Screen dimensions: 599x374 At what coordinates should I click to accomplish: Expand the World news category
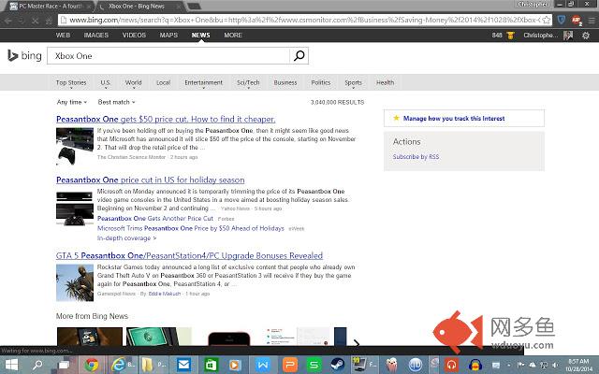(x=133, y=83)
